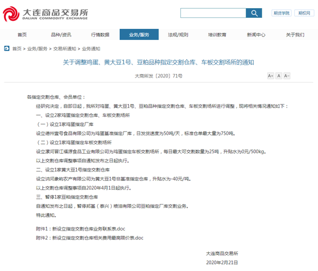Image resolution: width=318 pixels, height=271 pixels.
Task: Click sentence about 德州壹号食品有限公司
Action: pyautogui.click(x=135, y=133)
